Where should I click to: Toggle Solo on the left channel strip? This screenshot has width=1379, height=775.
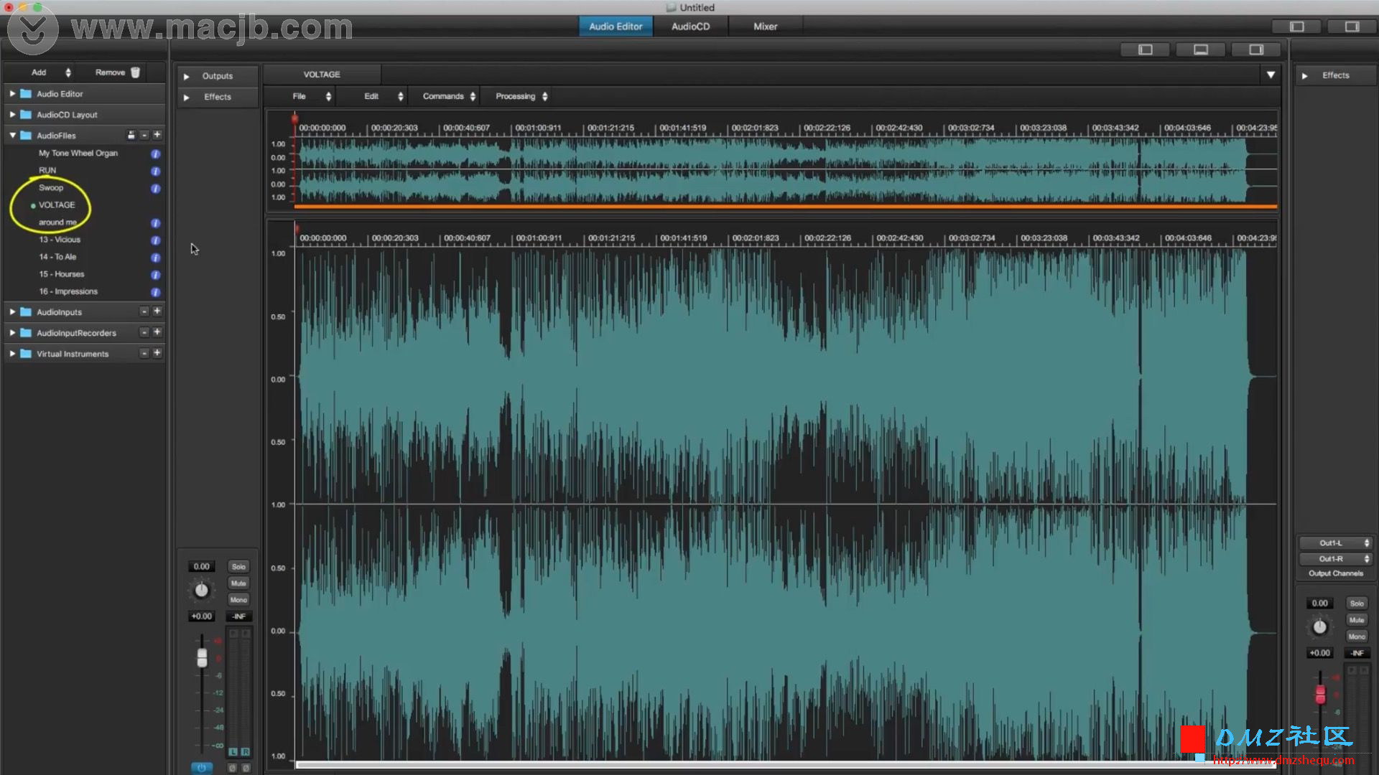(238, 567)
